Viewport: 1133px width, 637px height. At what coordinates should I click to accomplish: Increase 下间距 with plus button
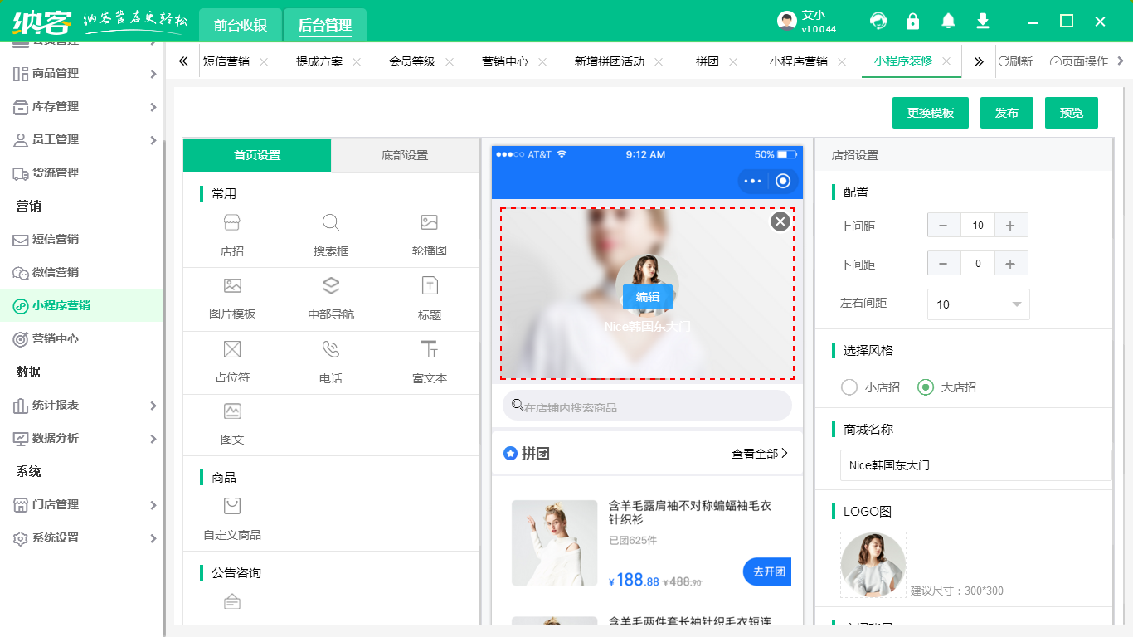(x=1010, y=264)
